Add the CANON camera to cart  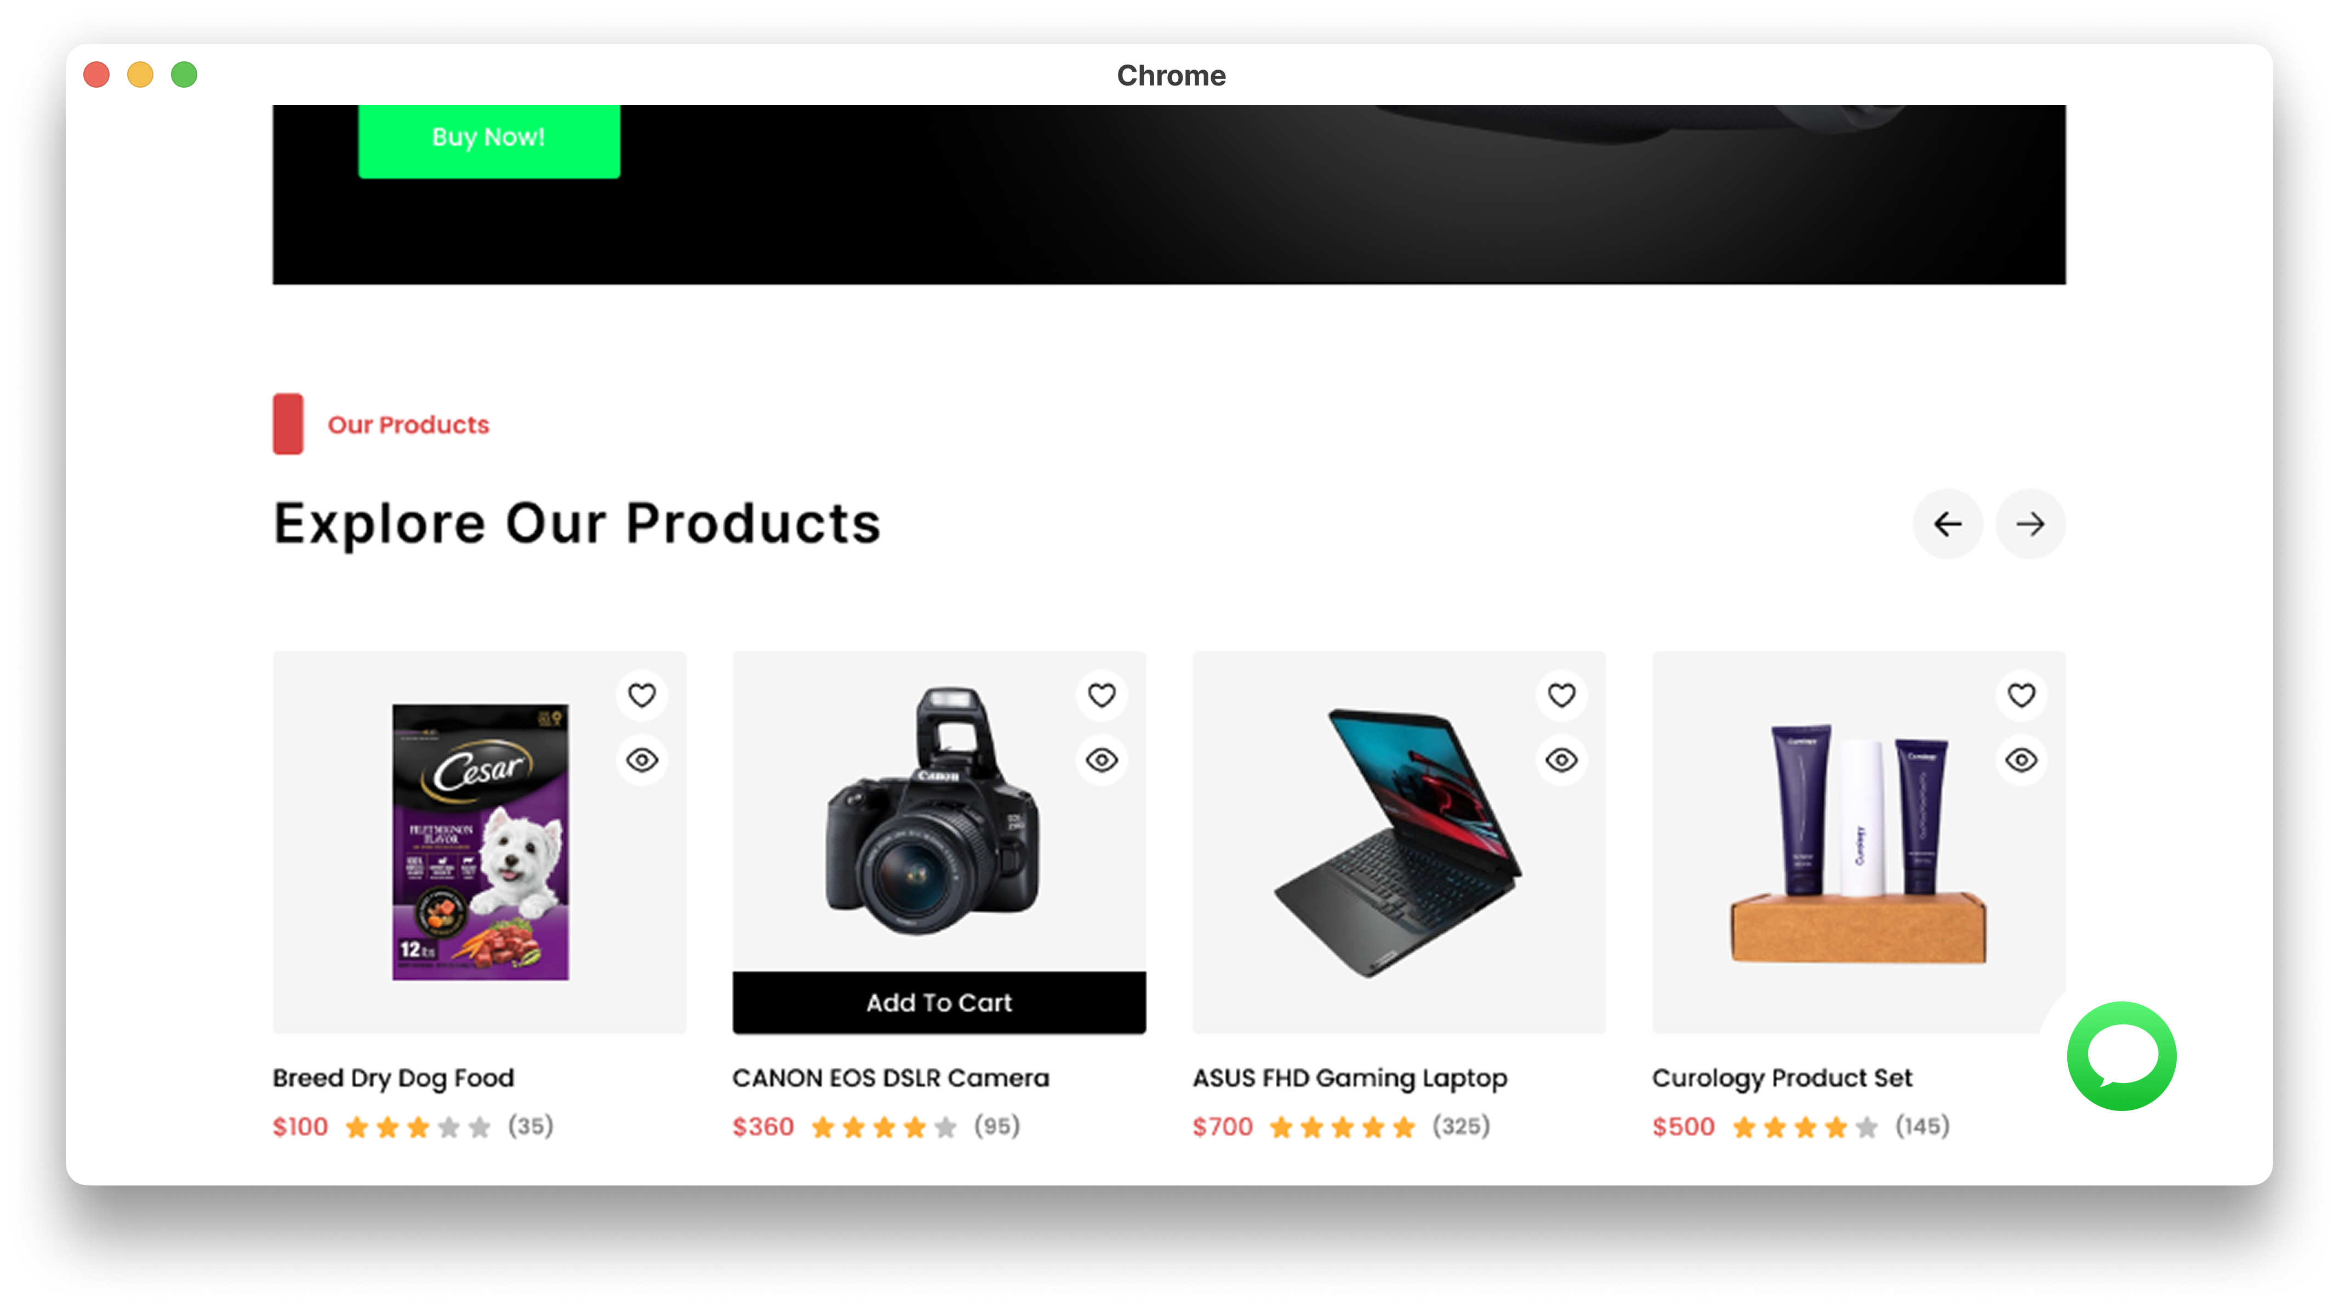[x=939, y=1002]
